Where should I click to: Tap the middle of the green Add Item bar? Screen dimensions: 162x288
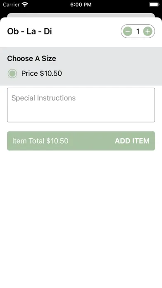(81, 141)
